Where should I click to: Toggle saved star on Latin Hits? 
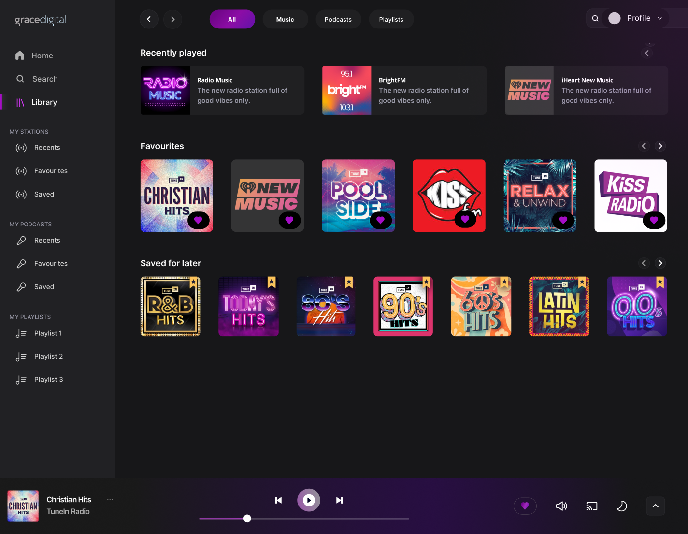coord(582,282)
